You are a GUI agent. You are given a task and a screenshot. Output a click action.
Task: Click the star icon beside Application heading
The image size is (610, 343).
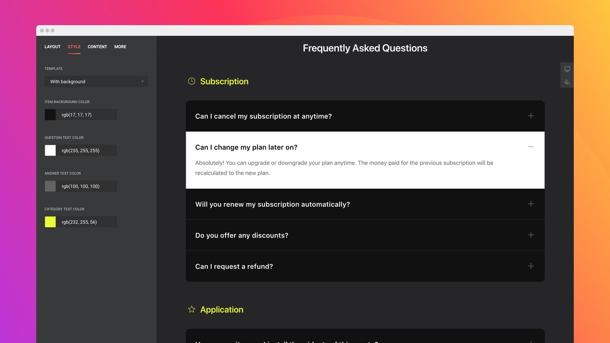[191, 309]
